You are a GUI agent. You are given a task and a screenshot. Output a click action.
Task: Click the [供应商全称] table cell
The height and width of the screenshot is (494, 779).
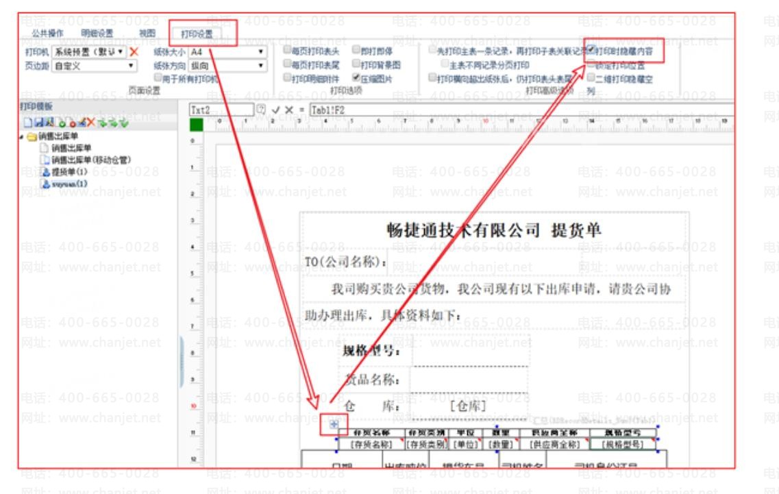[x=554, y=444]
